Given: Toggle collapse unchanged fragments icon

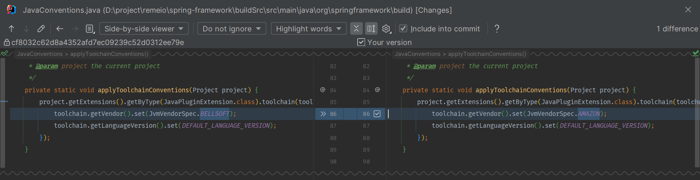Looking at the screenshot, I should pyautogui.click(x=356, y=29).
